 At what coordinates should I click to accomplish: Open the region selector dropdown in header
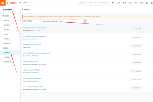(x=24, y=3)
